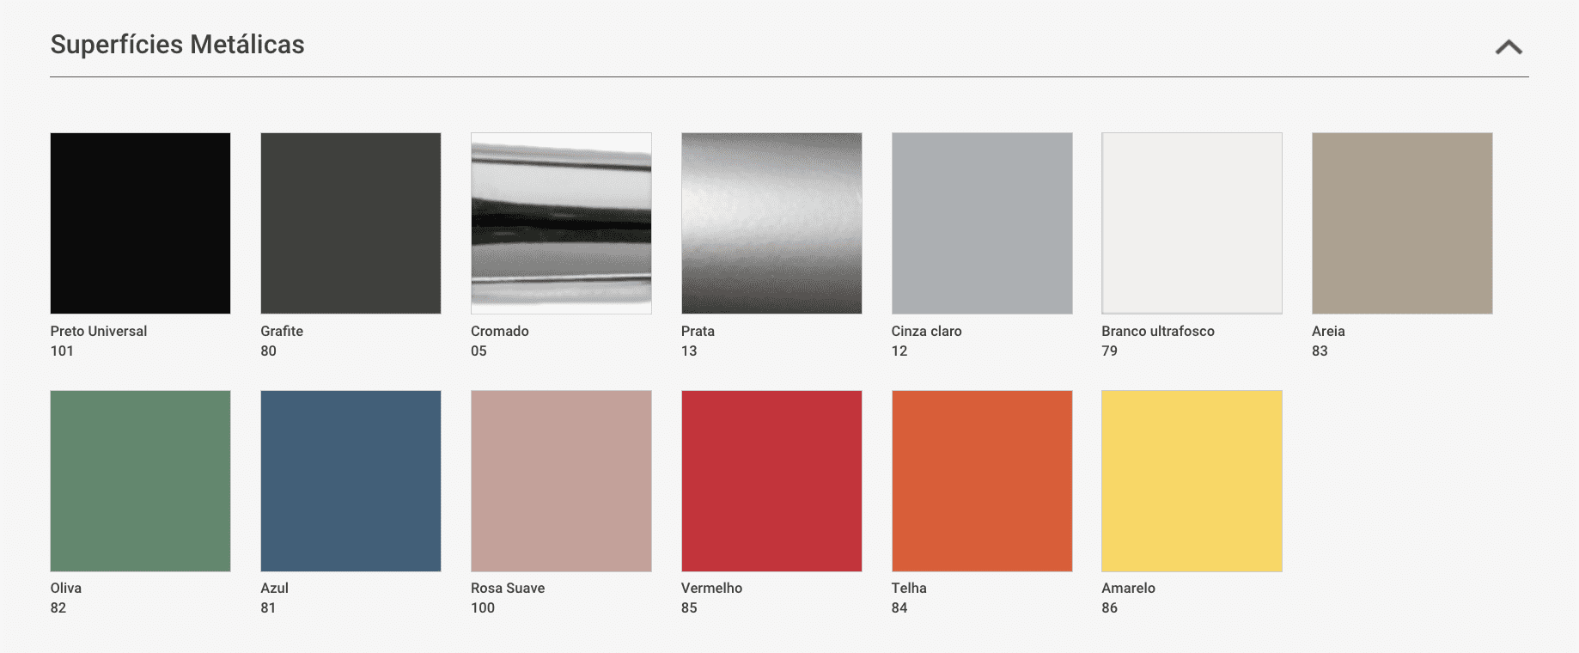The image size is (1579, 653).
Task: Pick the Rosa Suave pink swatch
Action: 561,481
